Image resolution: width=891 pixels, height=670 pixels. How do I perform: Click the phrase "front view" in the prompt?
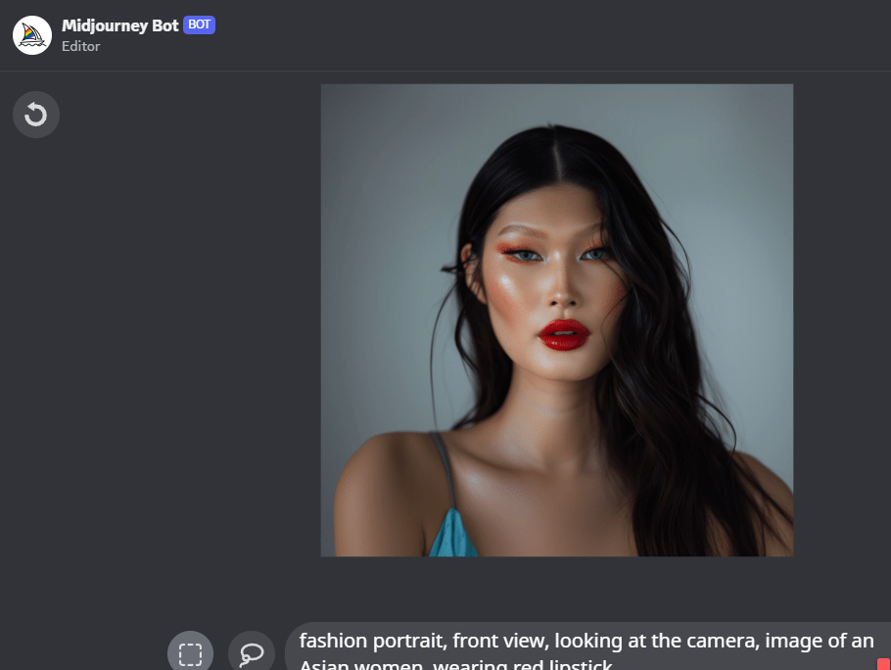pos(500,642)
